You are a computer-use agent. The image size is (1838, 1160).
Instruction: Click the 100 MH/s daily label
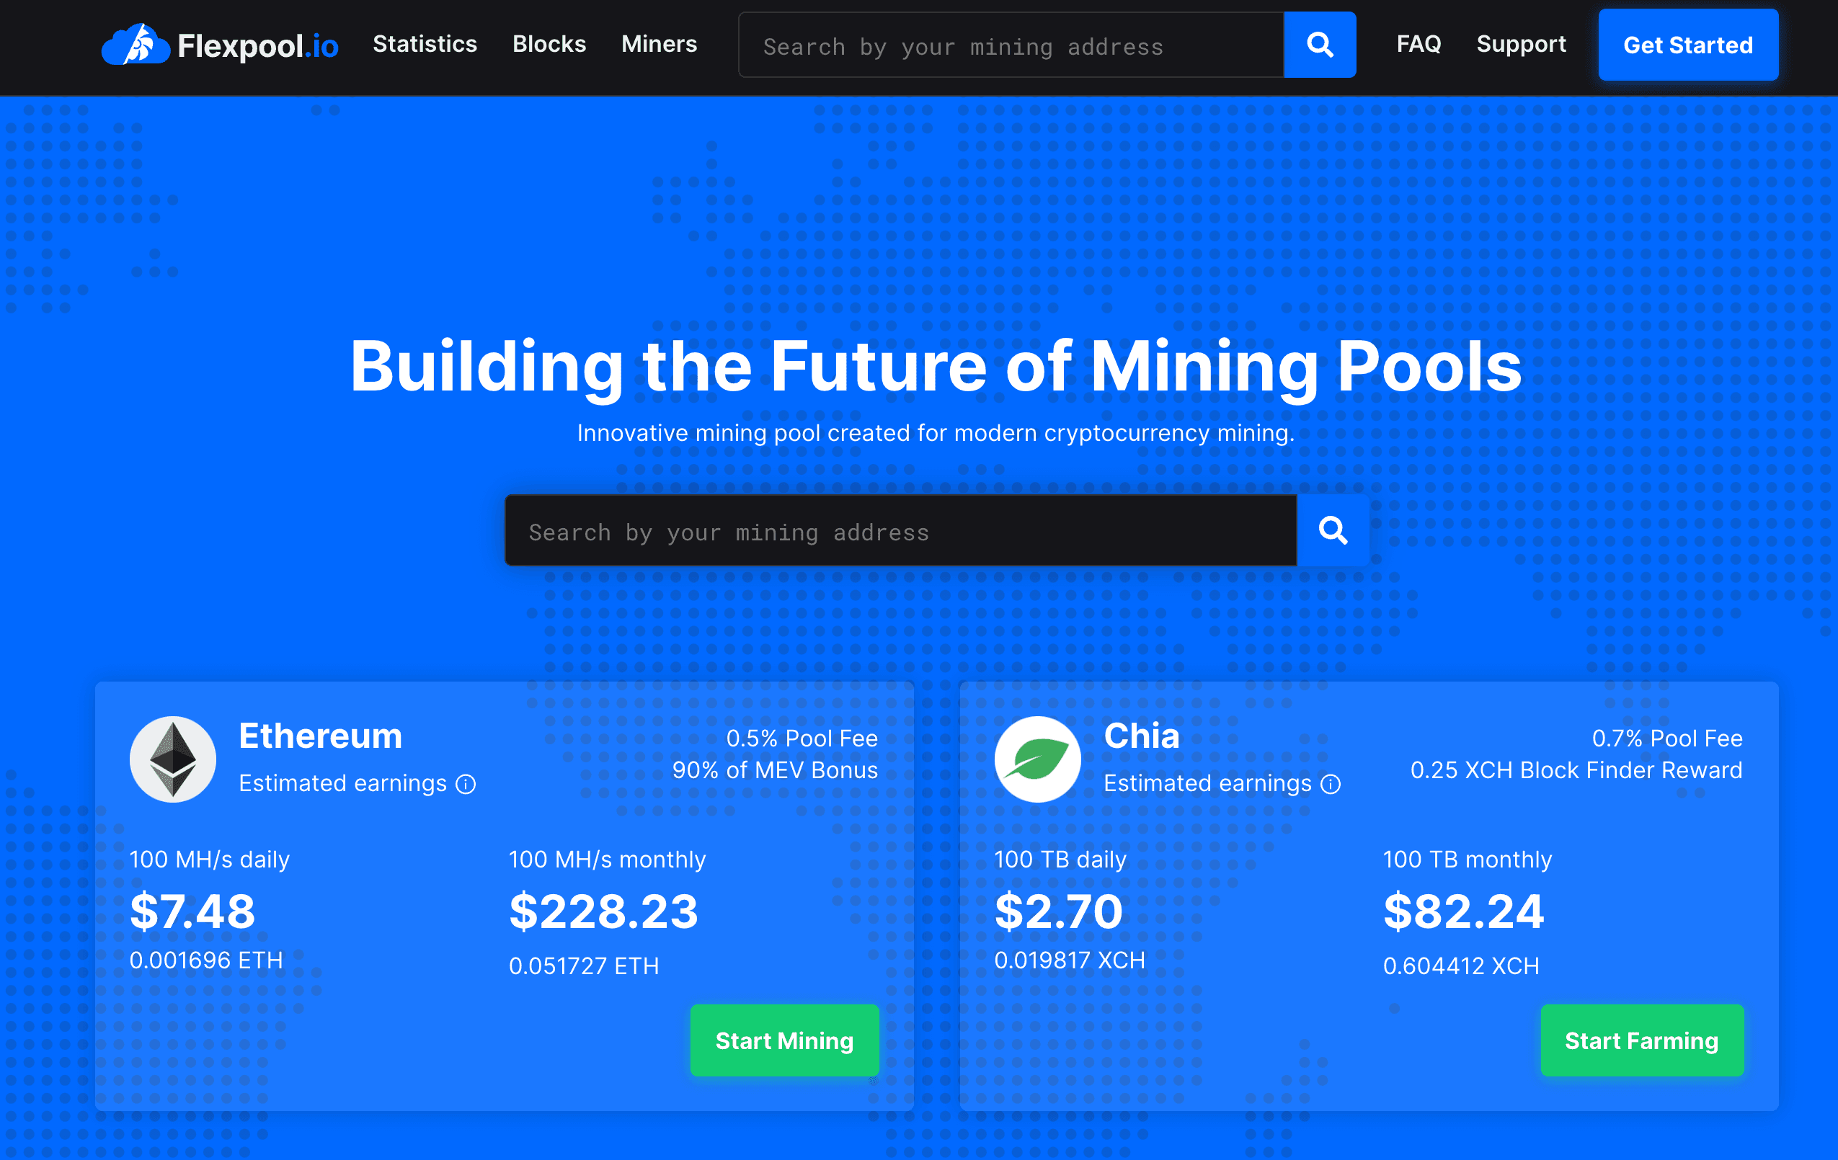210,860
